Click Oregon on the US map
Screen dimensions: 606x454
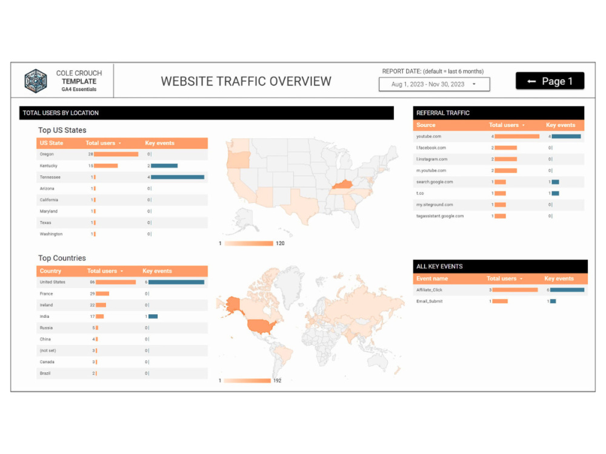[x=238, y=160]
